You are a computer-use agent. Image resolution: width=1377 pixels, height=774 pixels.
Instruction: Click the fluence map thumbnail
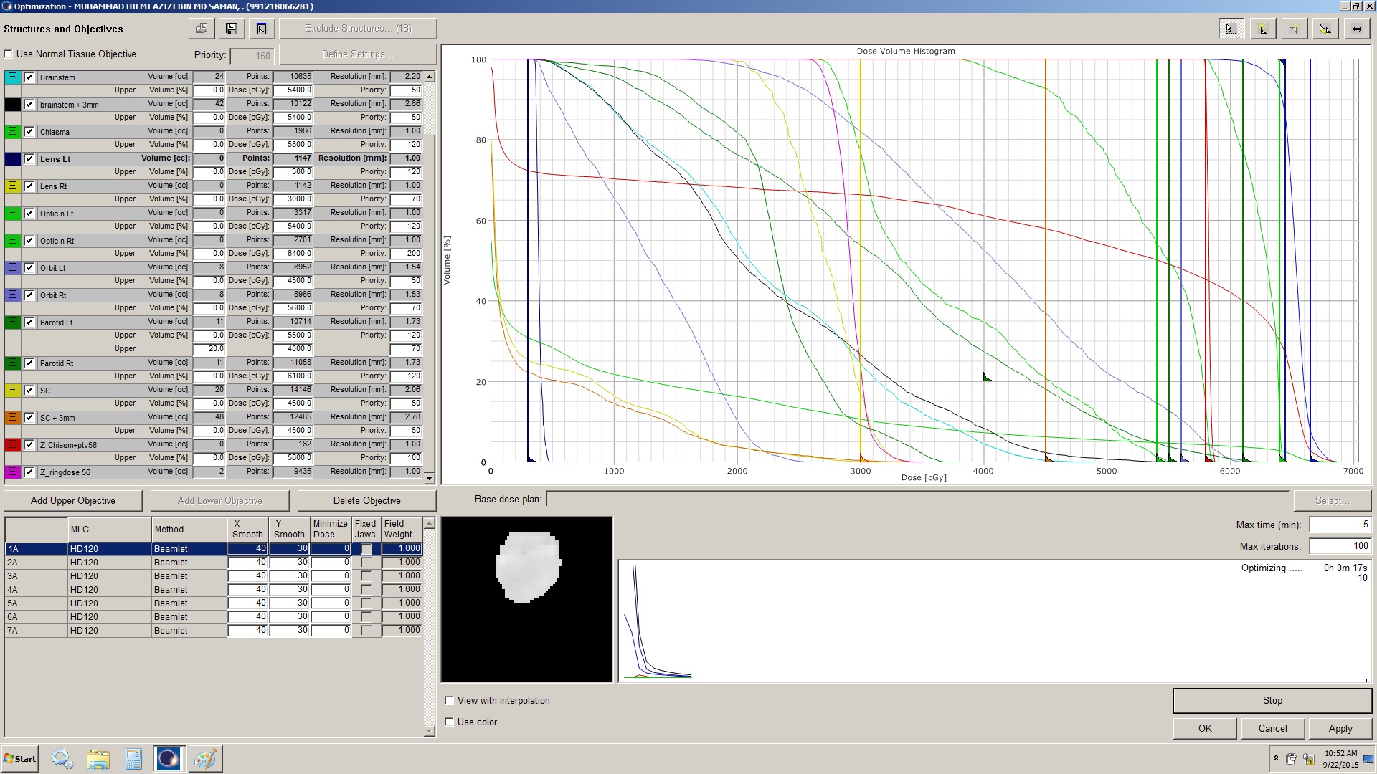coord(527,599)
